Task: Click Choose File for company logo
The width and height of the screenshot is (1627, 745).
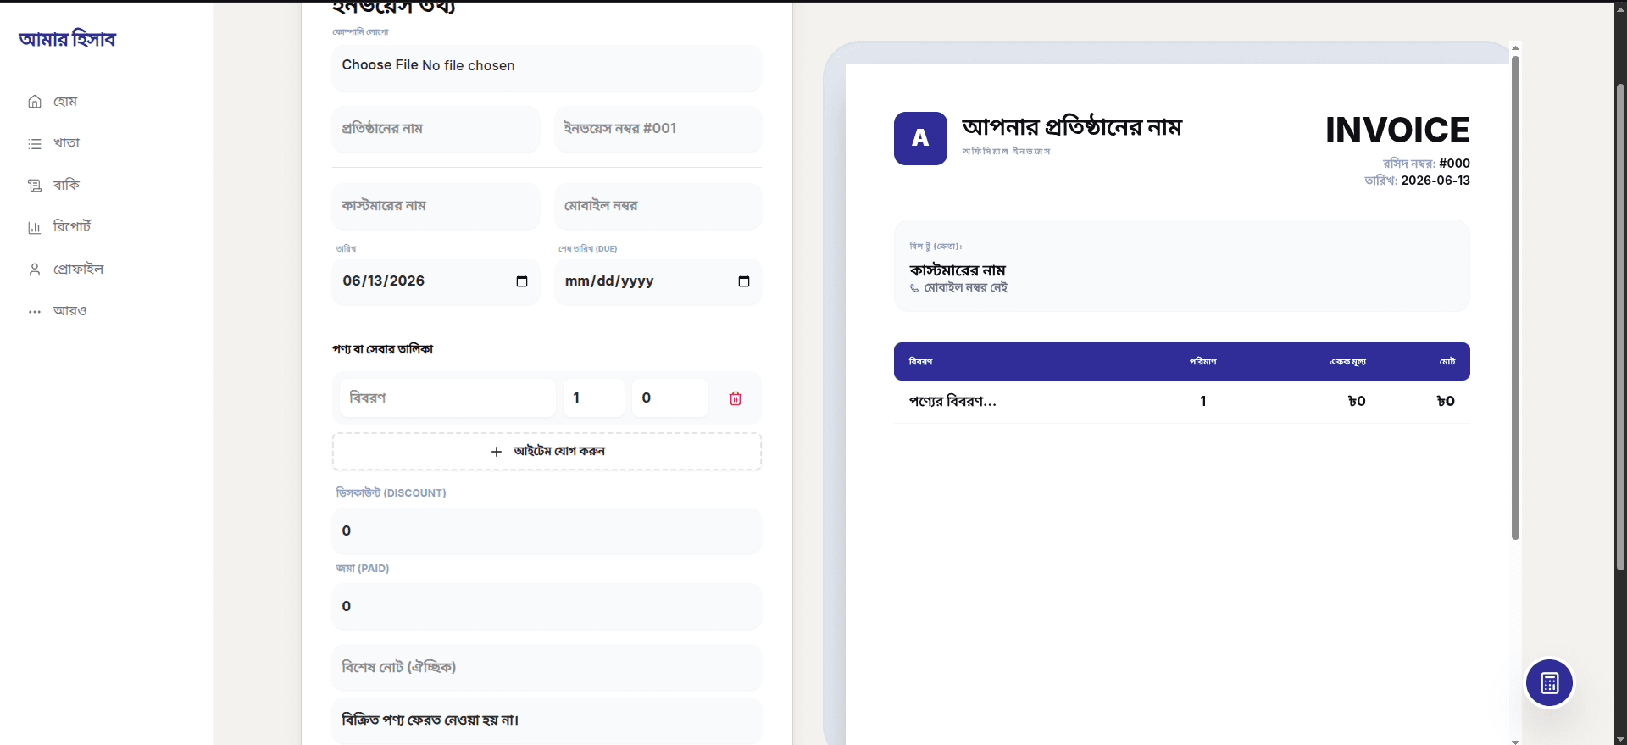Action: (x=380, y=65)
